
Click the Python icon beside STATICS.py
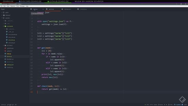tap(5, 67)
